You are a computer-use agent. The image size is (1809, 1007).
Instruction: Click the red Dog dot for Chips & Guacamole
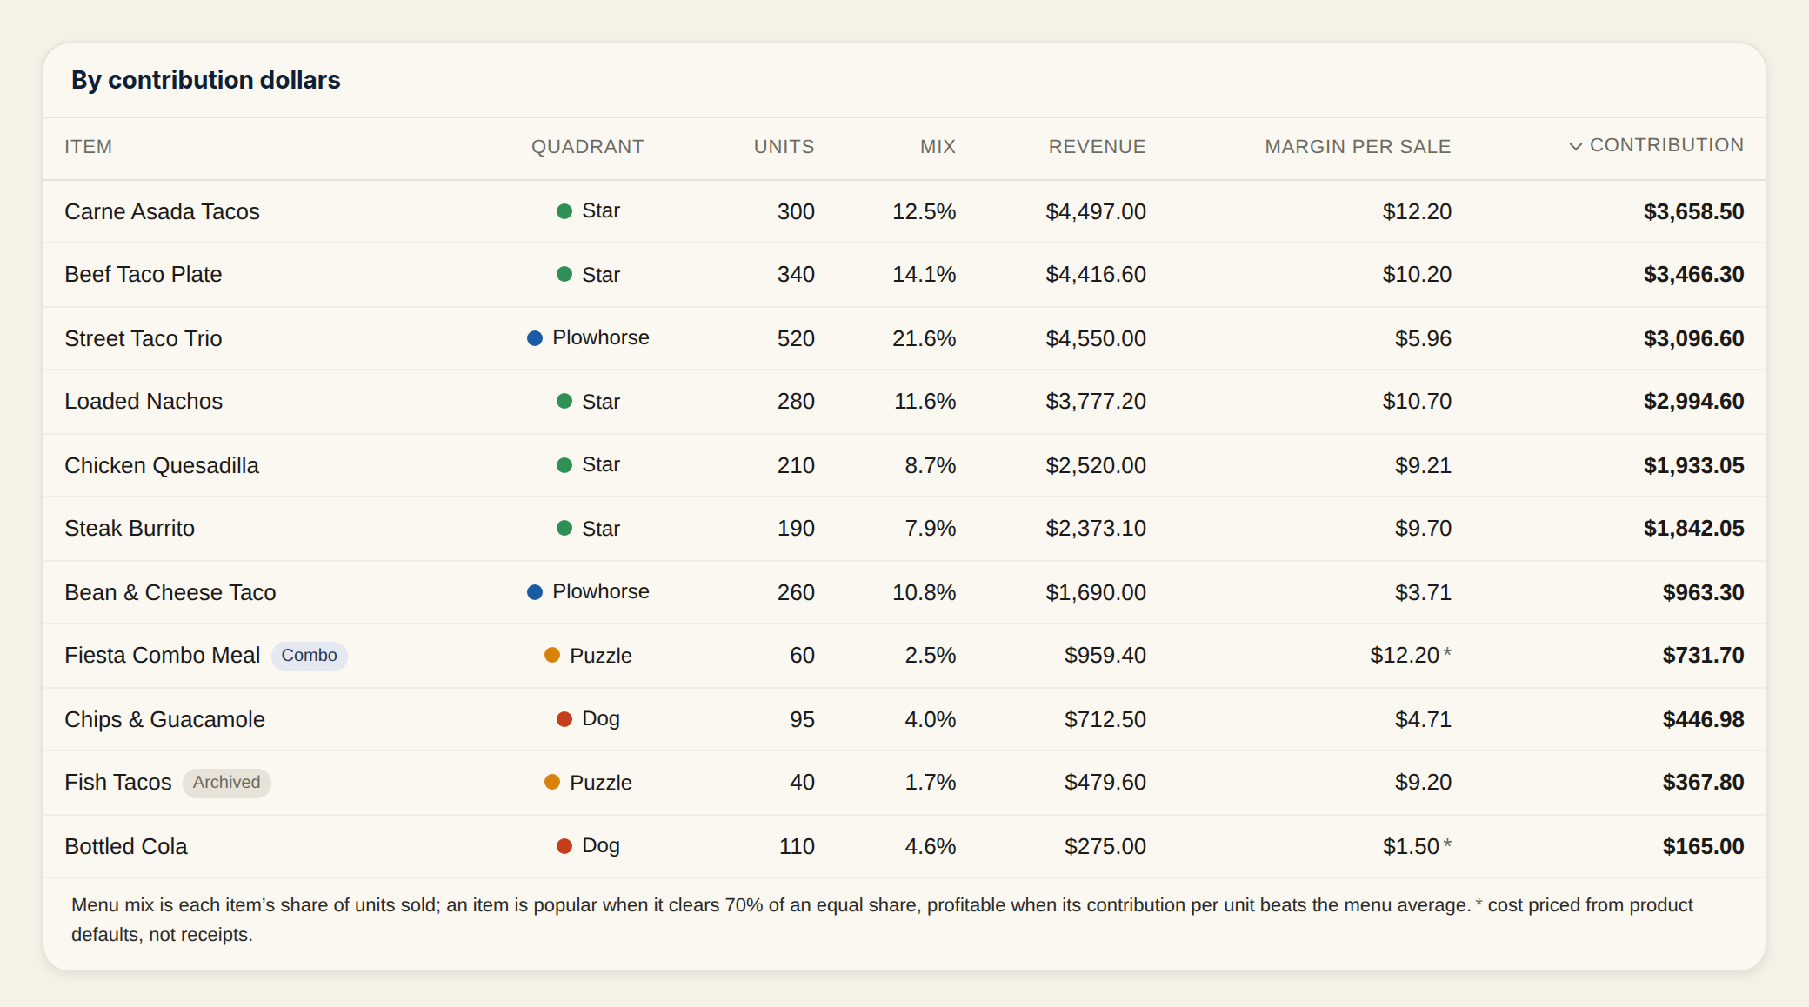[x=564, y=719]
